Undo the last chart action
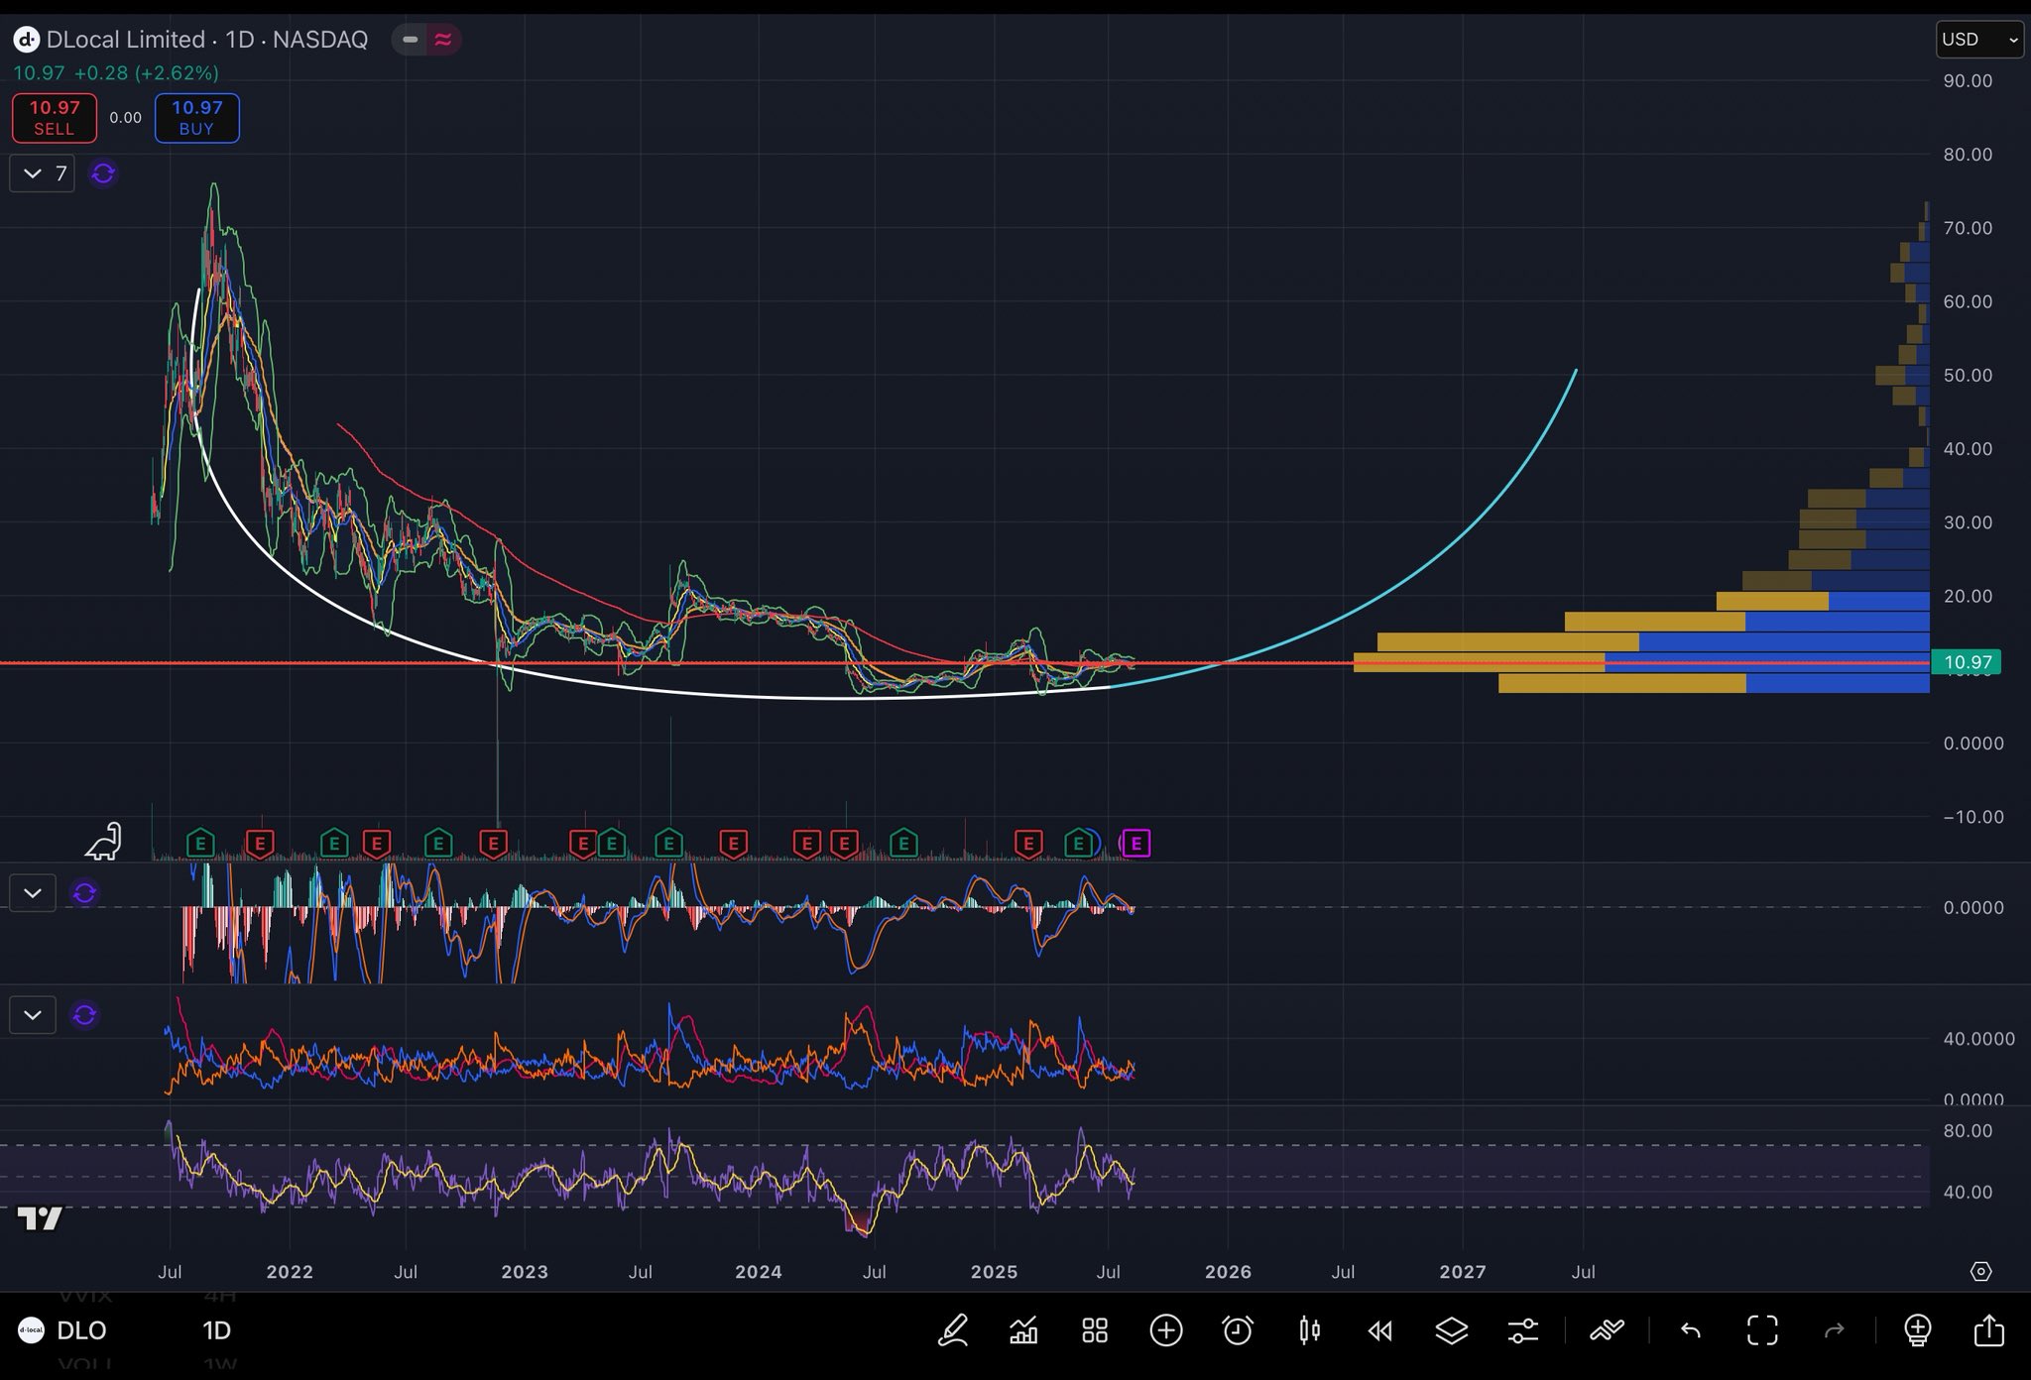 click(x=1690, y=1330)
